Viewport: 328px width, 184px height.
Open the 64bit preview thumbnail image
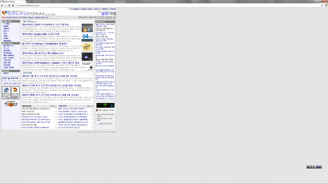[x=87, y=37]
